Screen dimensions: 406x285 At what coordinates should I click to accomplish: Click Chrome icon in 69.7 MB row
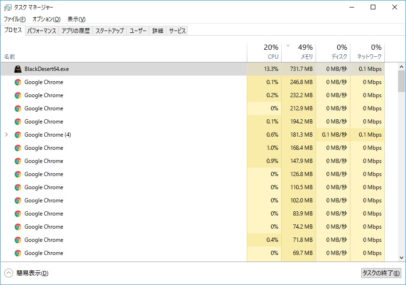click(18, 253)
